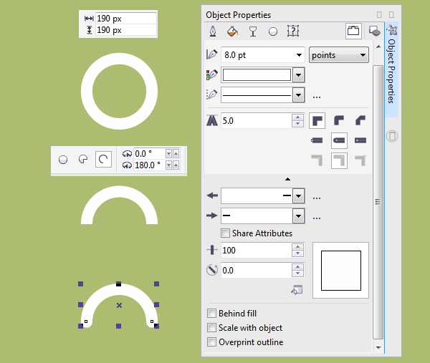Click the miter limit field

point(257,120)
